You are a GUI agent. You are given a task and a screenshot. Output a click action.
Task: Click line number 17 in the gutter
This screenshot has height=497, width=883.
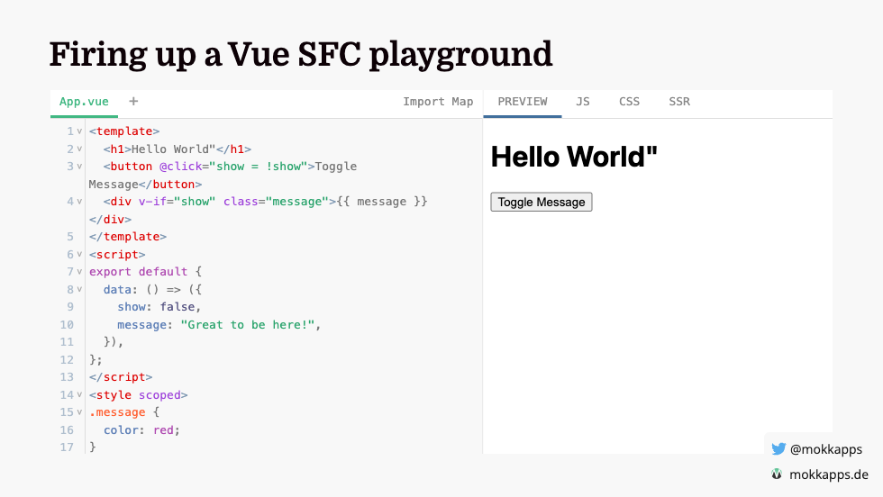(x=67, y=447)
